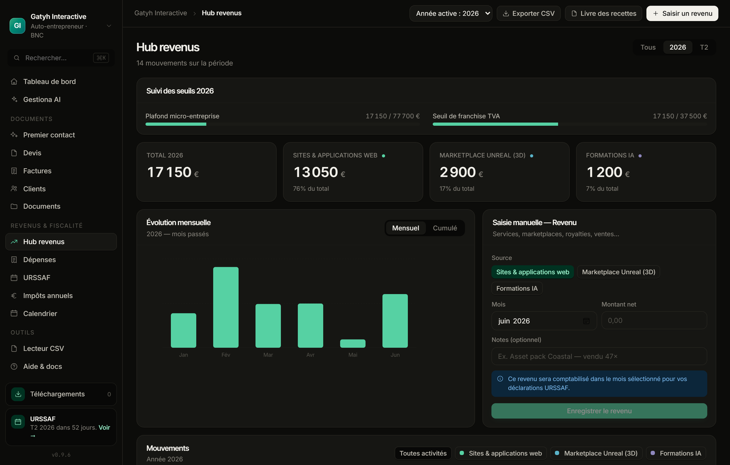Image resolution: width=730 pixels, height=465 pixels.
Task: Click the search magnifier icon
Action: 16,58
